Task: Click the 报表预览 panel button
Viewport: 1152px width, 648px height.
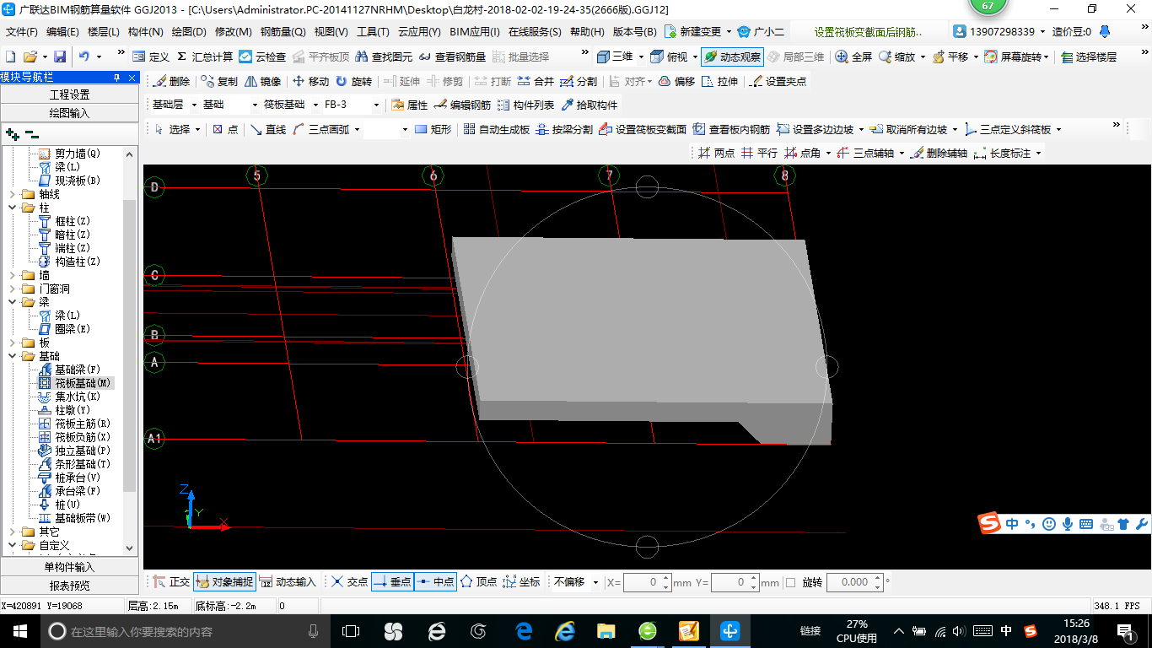Action: [69, 585]
